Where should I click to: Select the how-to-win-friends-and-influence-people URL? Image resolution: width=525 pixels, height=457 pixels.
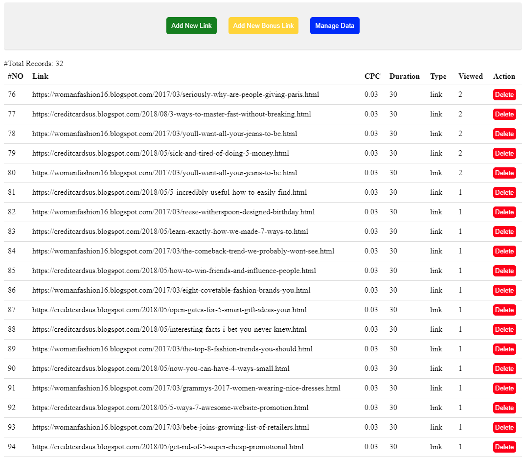pos(174,271)
